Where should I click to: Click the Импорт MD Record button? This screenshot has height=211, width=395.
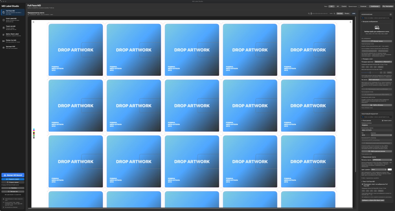point(13,175)
